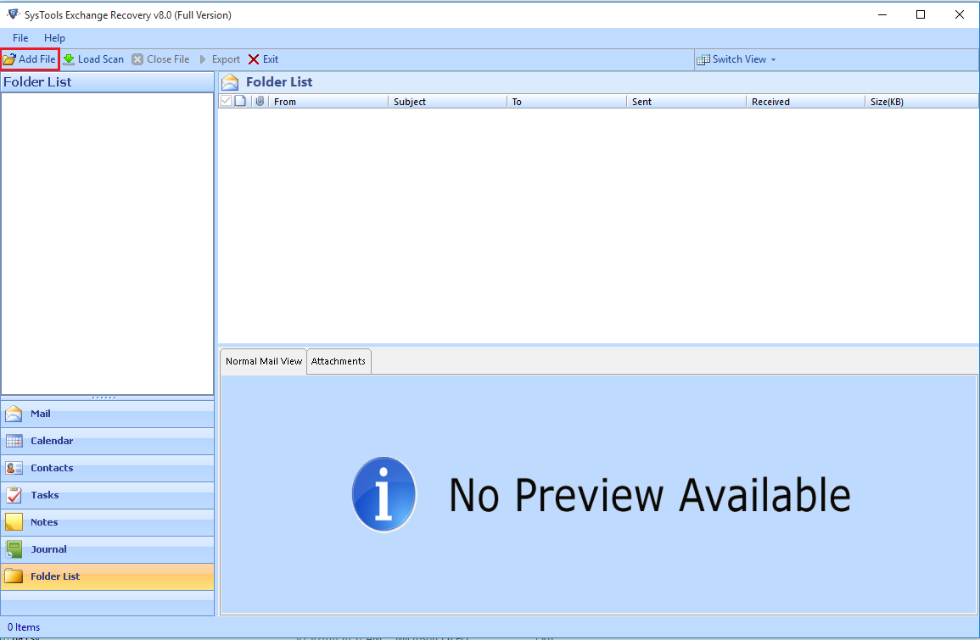Open the Contacts navigation pane

[x=51, y=468]
